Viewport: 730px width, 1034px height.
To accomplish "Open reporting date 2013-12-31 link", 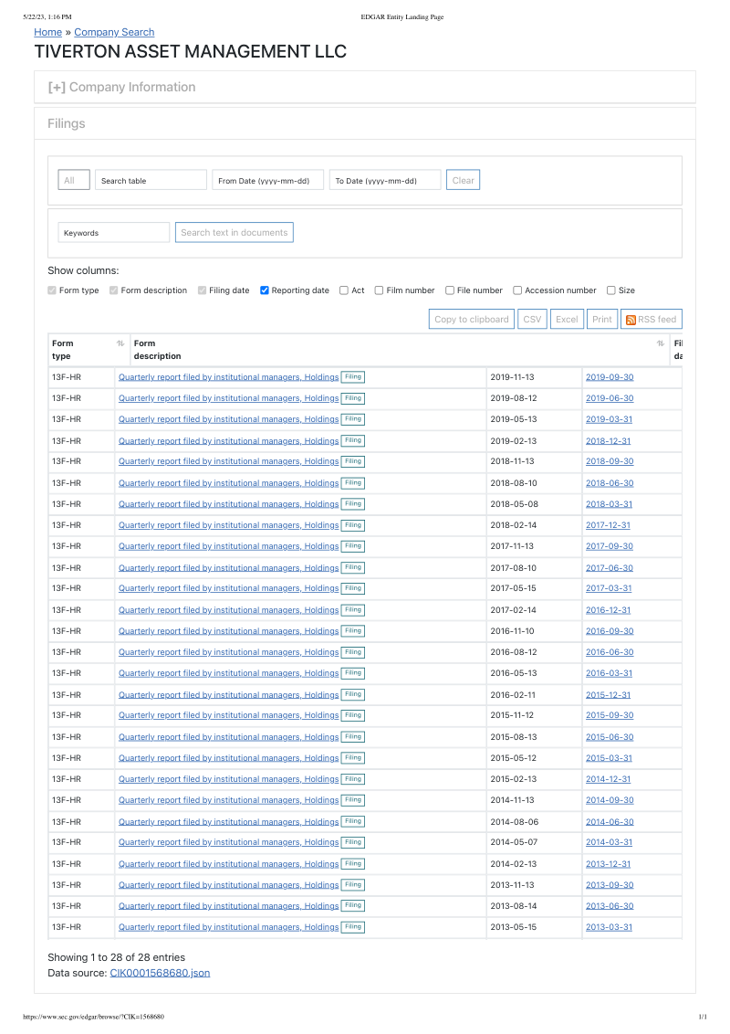I will 608,864.
